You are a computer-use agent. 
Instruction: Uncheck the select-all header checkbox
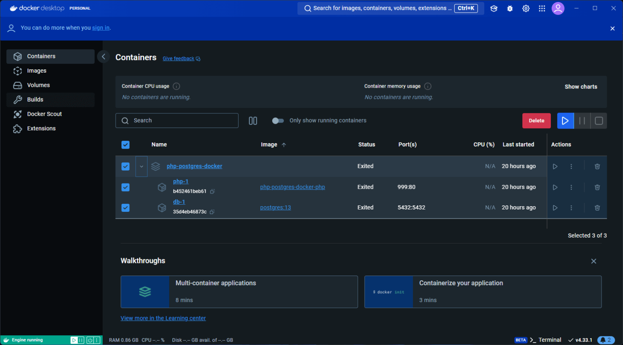125,145
